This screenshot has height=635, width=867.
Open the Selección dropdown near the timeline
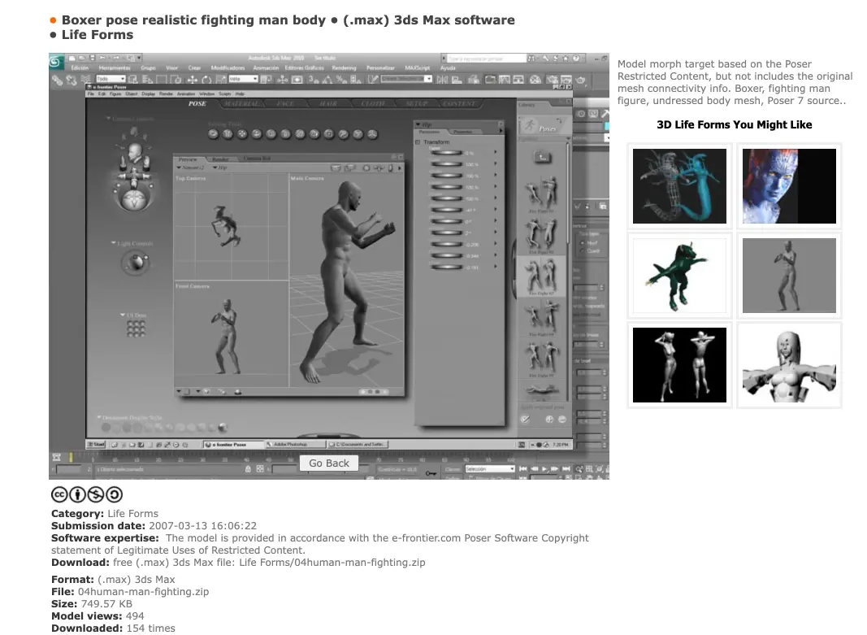[488, 469]
